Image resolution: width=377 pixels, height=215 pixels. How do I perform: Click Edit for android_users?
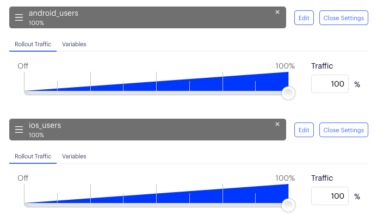pos(304,18)
